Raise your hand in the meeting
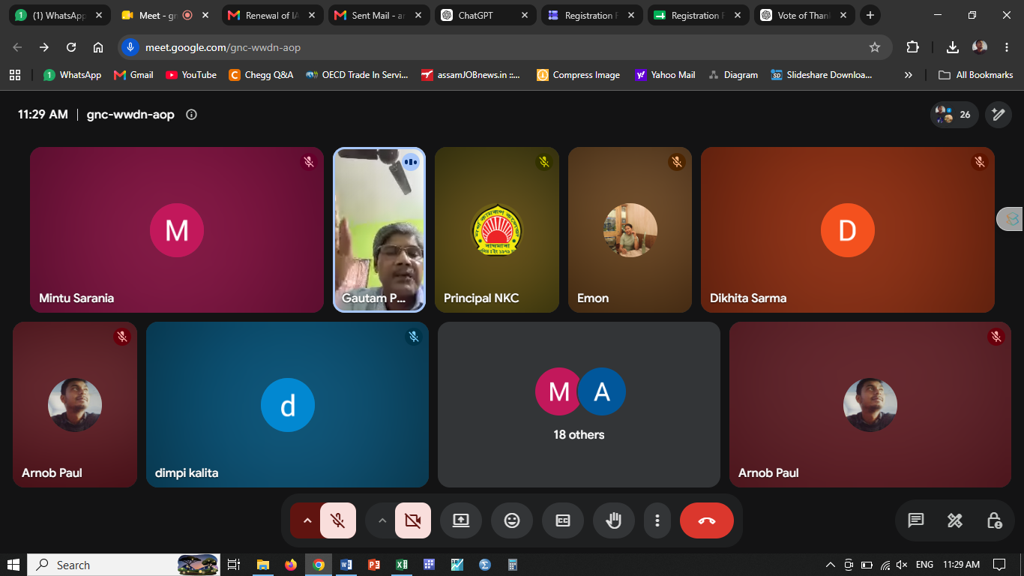This screenshot has width=1024, height=576. [614, 520]
